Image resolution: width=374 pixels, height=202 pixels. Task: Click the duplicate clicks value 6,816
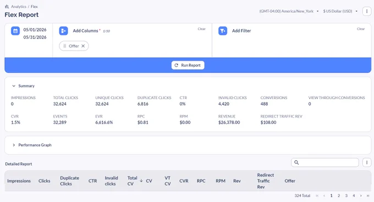pyautogui.click(x=142, y=104)
